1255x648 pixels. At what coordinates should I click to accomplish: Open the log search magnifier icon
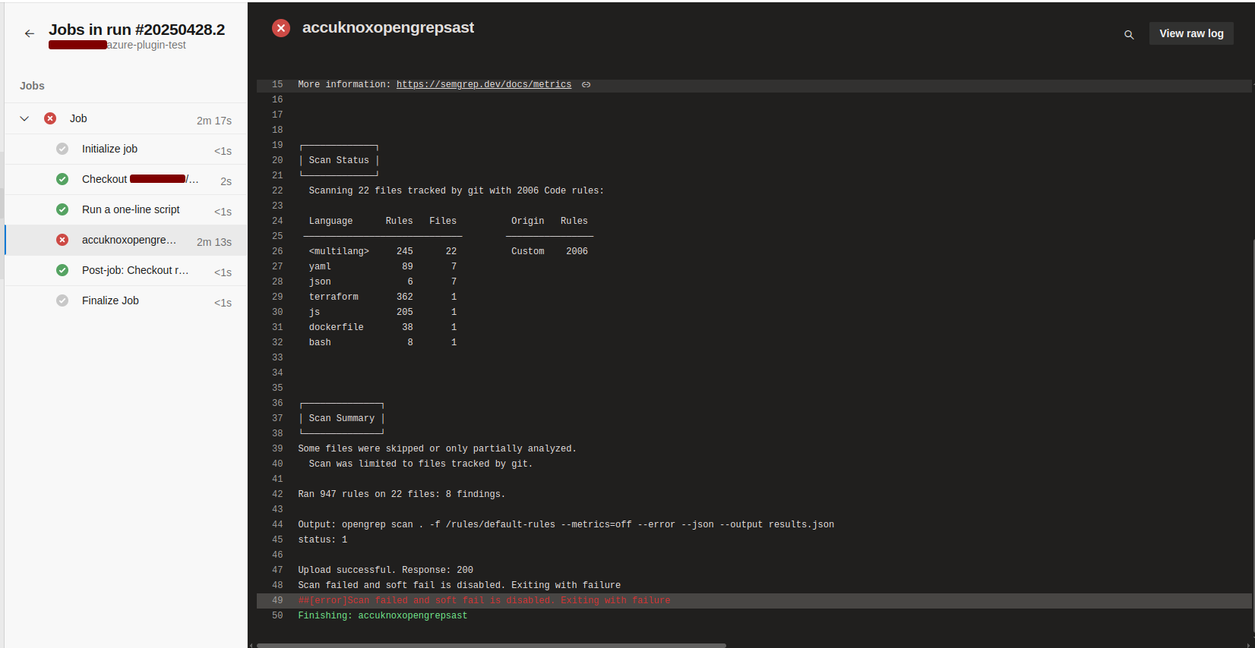[1129, 34]
